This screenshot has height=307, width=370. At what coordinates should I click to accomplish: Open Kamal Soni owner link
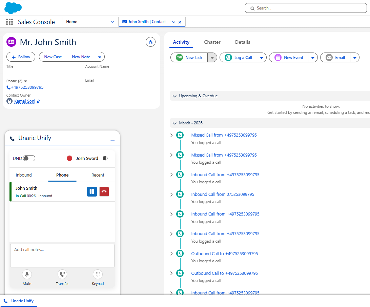tap(24, 101)
